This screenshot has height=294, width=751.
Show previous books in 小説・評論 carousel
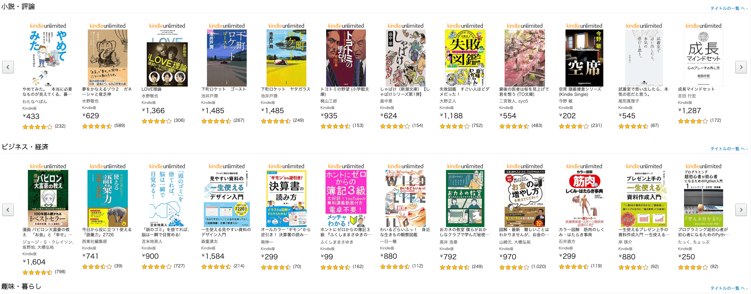click(8, 67)
